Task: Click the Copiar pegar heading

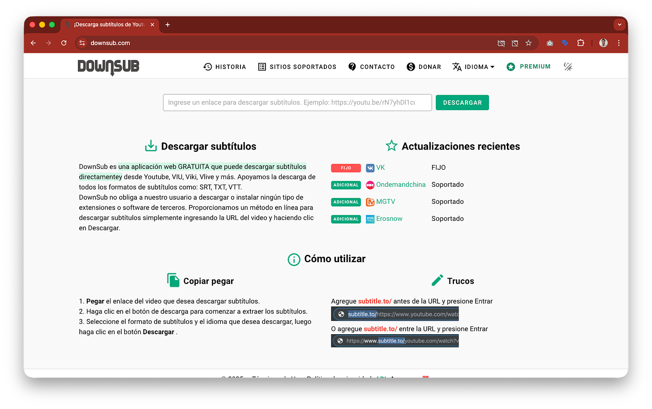Action: [x=208, y=281]
